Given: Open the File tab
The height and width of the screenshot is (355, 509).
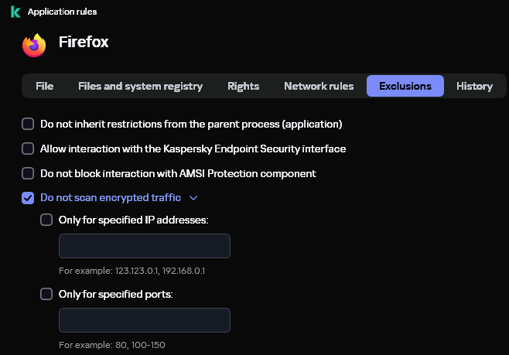Looking at the screenshot, I should point(44,86).
